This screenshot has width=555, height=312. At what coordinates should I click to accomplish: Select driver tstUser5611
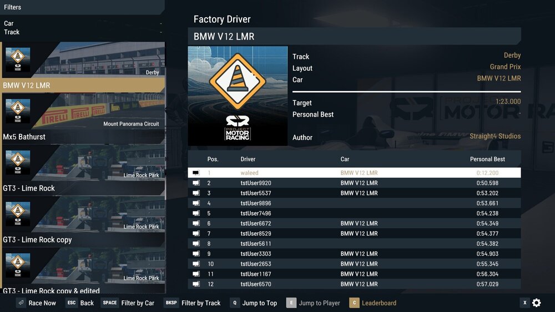pyautogui.click(x=256, y=244)
